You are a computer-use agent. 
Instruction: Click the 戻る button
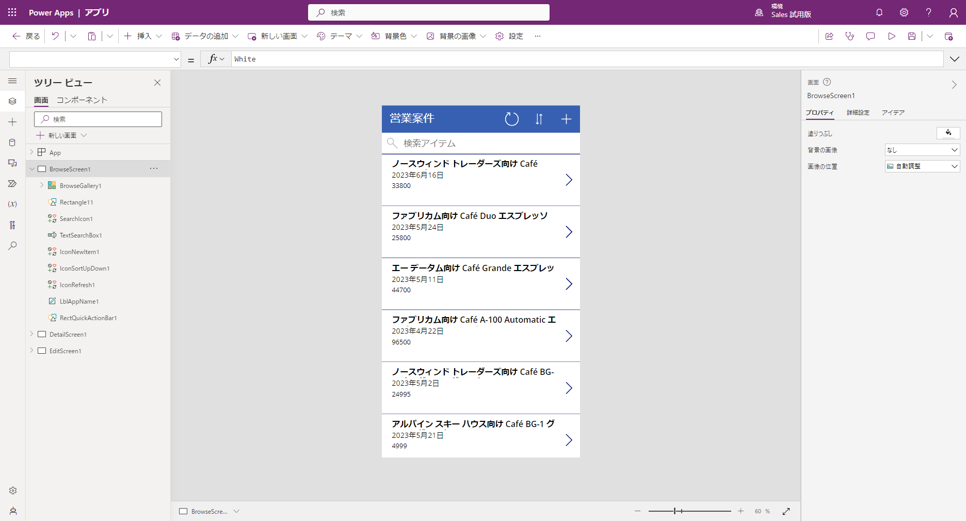[26, 36]
